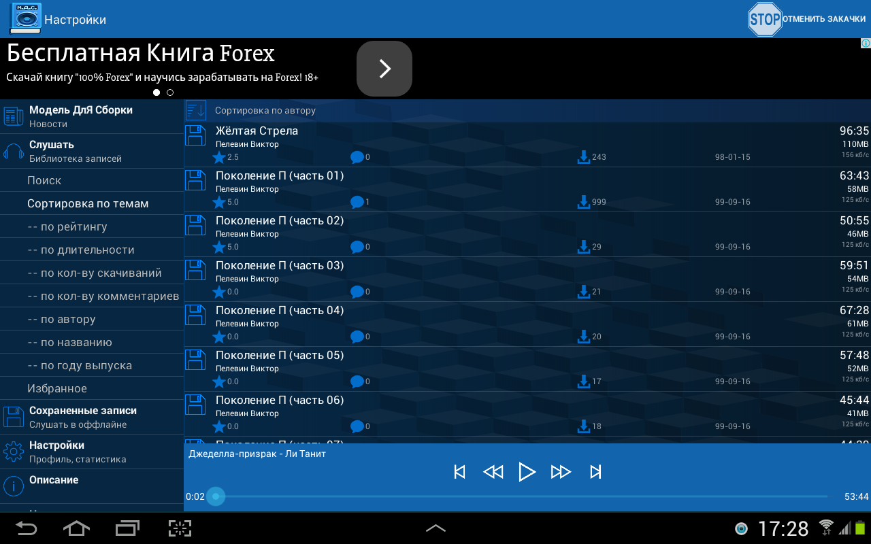Open Настройки profile and statistics

coord(92,452)
